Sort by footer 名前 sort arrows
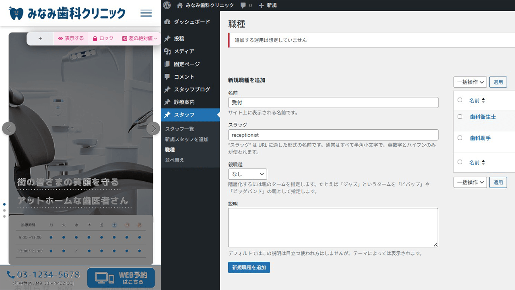Image resolution: width=515 pixels, height=290 pixels. 483,162
